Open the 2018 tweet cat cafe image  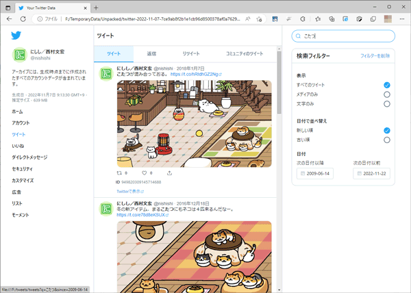coord(195,124)
